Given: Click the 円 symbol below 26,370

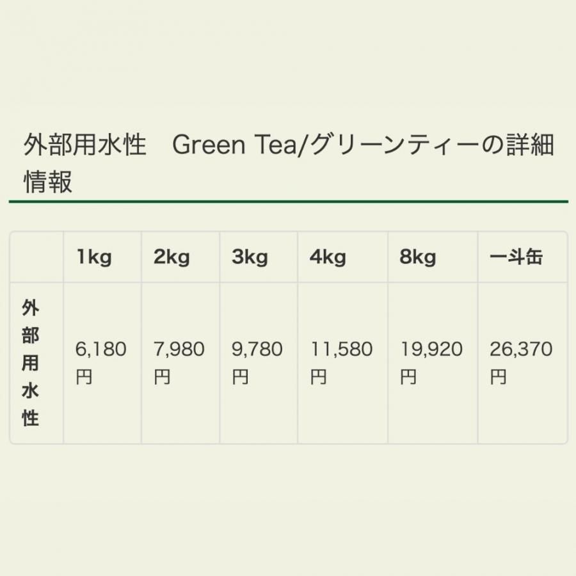Looking at the screenshot, I should coord(499,378).
